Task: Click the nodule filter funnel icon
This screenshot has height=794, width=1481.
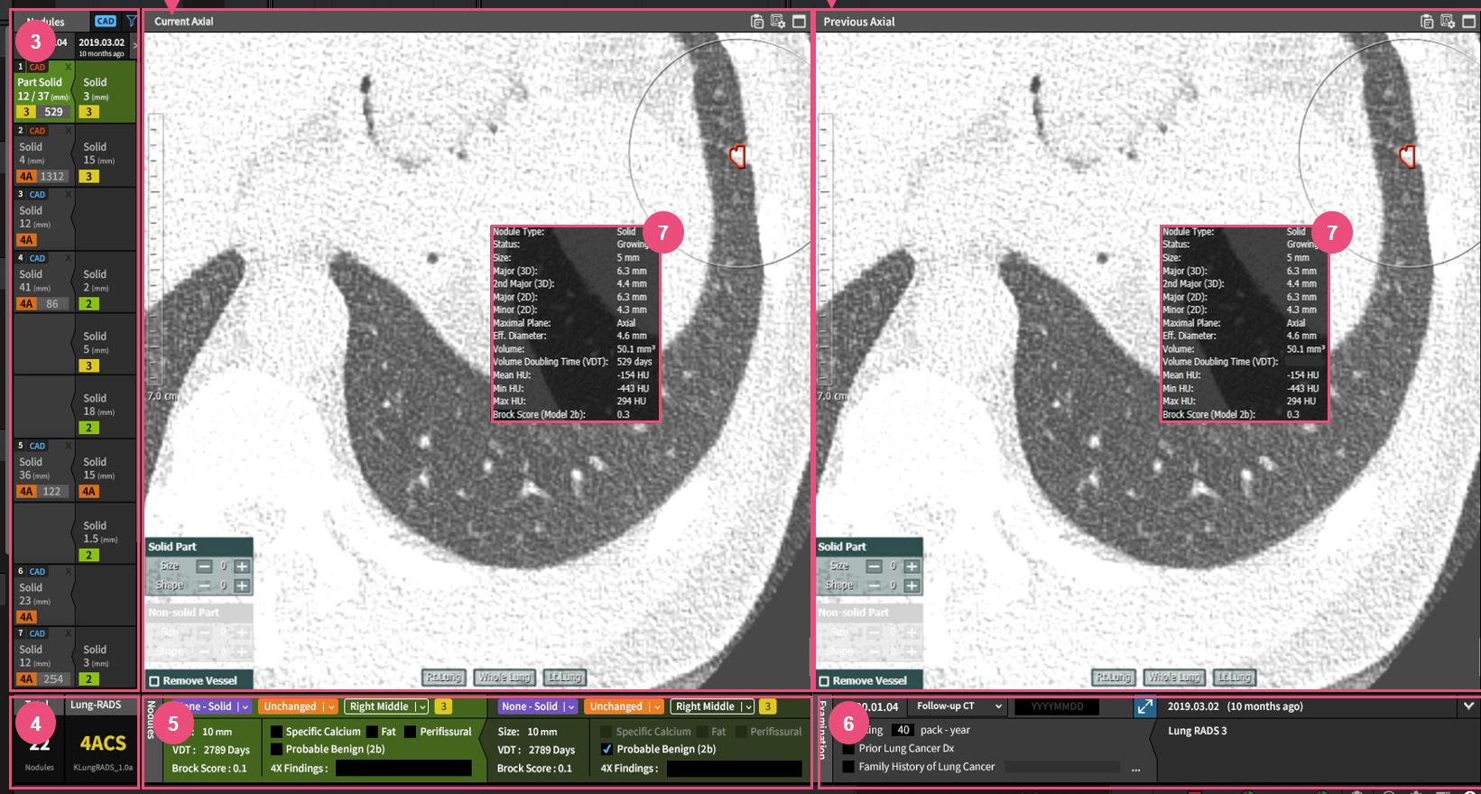Action: tap(132, 21)
